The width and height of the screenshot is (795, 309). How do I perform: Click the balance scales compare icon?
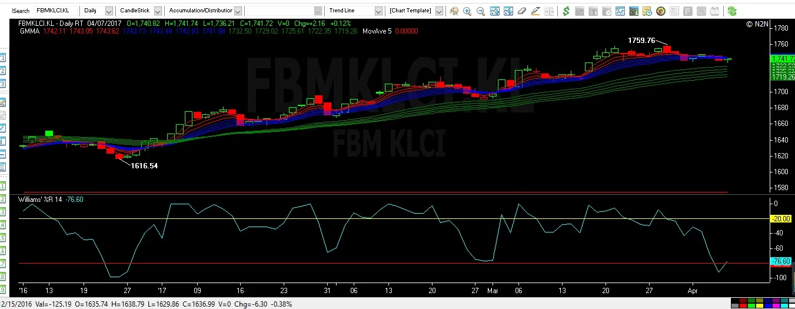click(x=549, y=11)
